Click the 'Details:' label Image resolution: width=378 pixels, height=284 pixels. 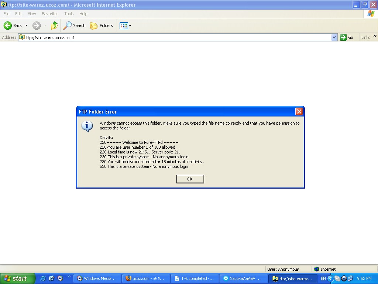[x=106, y=138]
